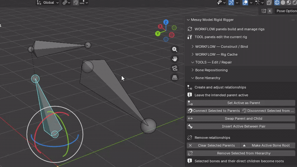297x167 pixels.
Task: Click 'TOOL panels edit the current rig' text
Action: [x=221, y=37]
